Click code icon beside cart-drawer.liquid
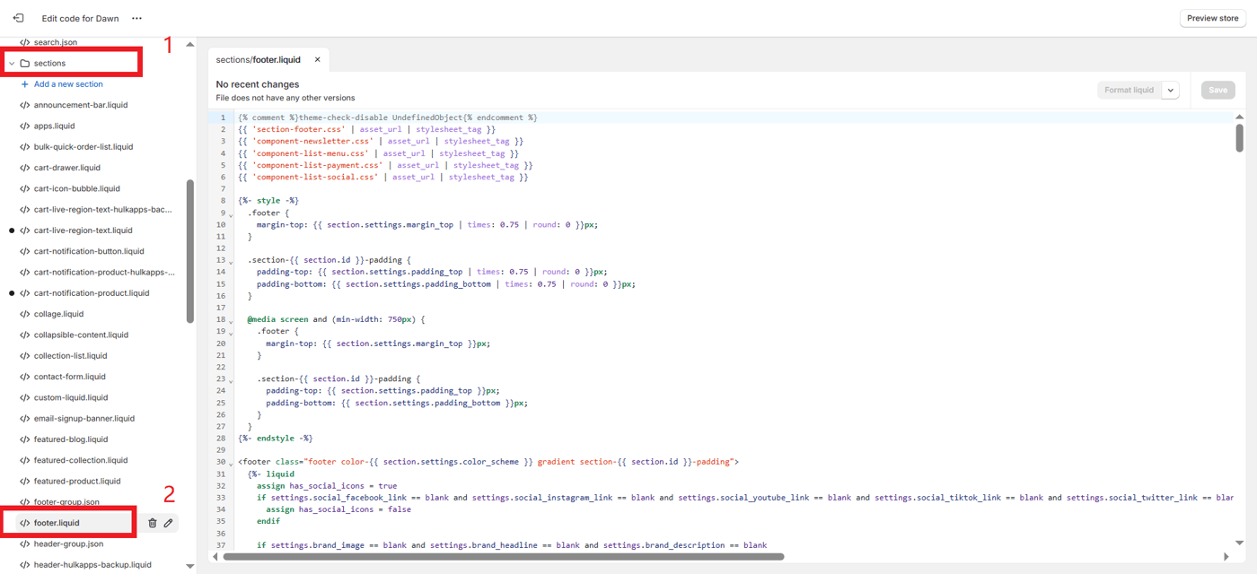The width and height of the screenshot is (1257, 574). point(25,168)
